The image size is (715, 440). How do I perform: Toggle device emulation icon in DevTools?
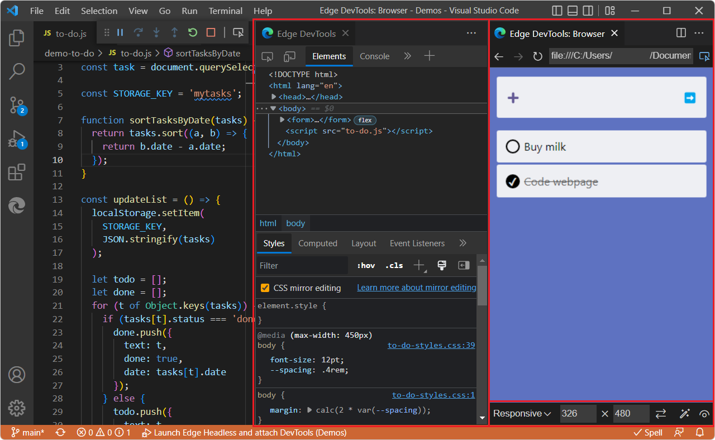(x=289, y=56)
